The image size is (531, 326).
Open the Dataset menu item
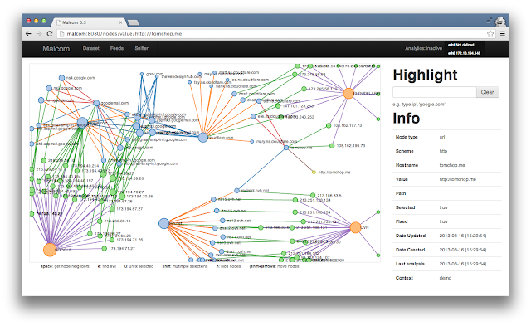click(91, 48)
